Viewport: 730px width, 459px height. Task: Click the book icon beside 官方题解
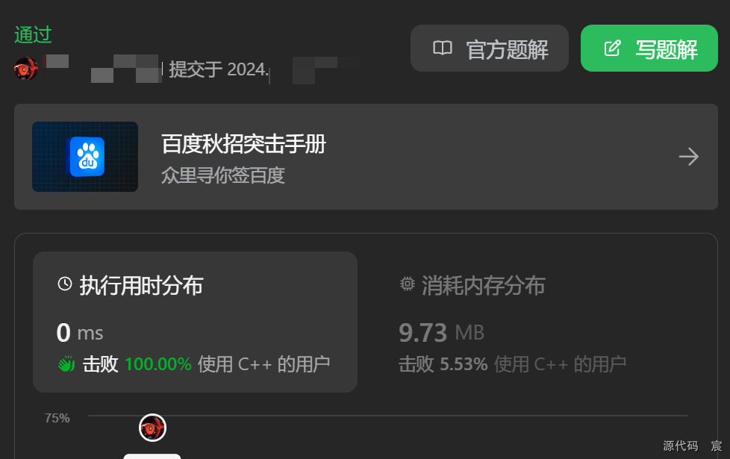coord(443,49)
